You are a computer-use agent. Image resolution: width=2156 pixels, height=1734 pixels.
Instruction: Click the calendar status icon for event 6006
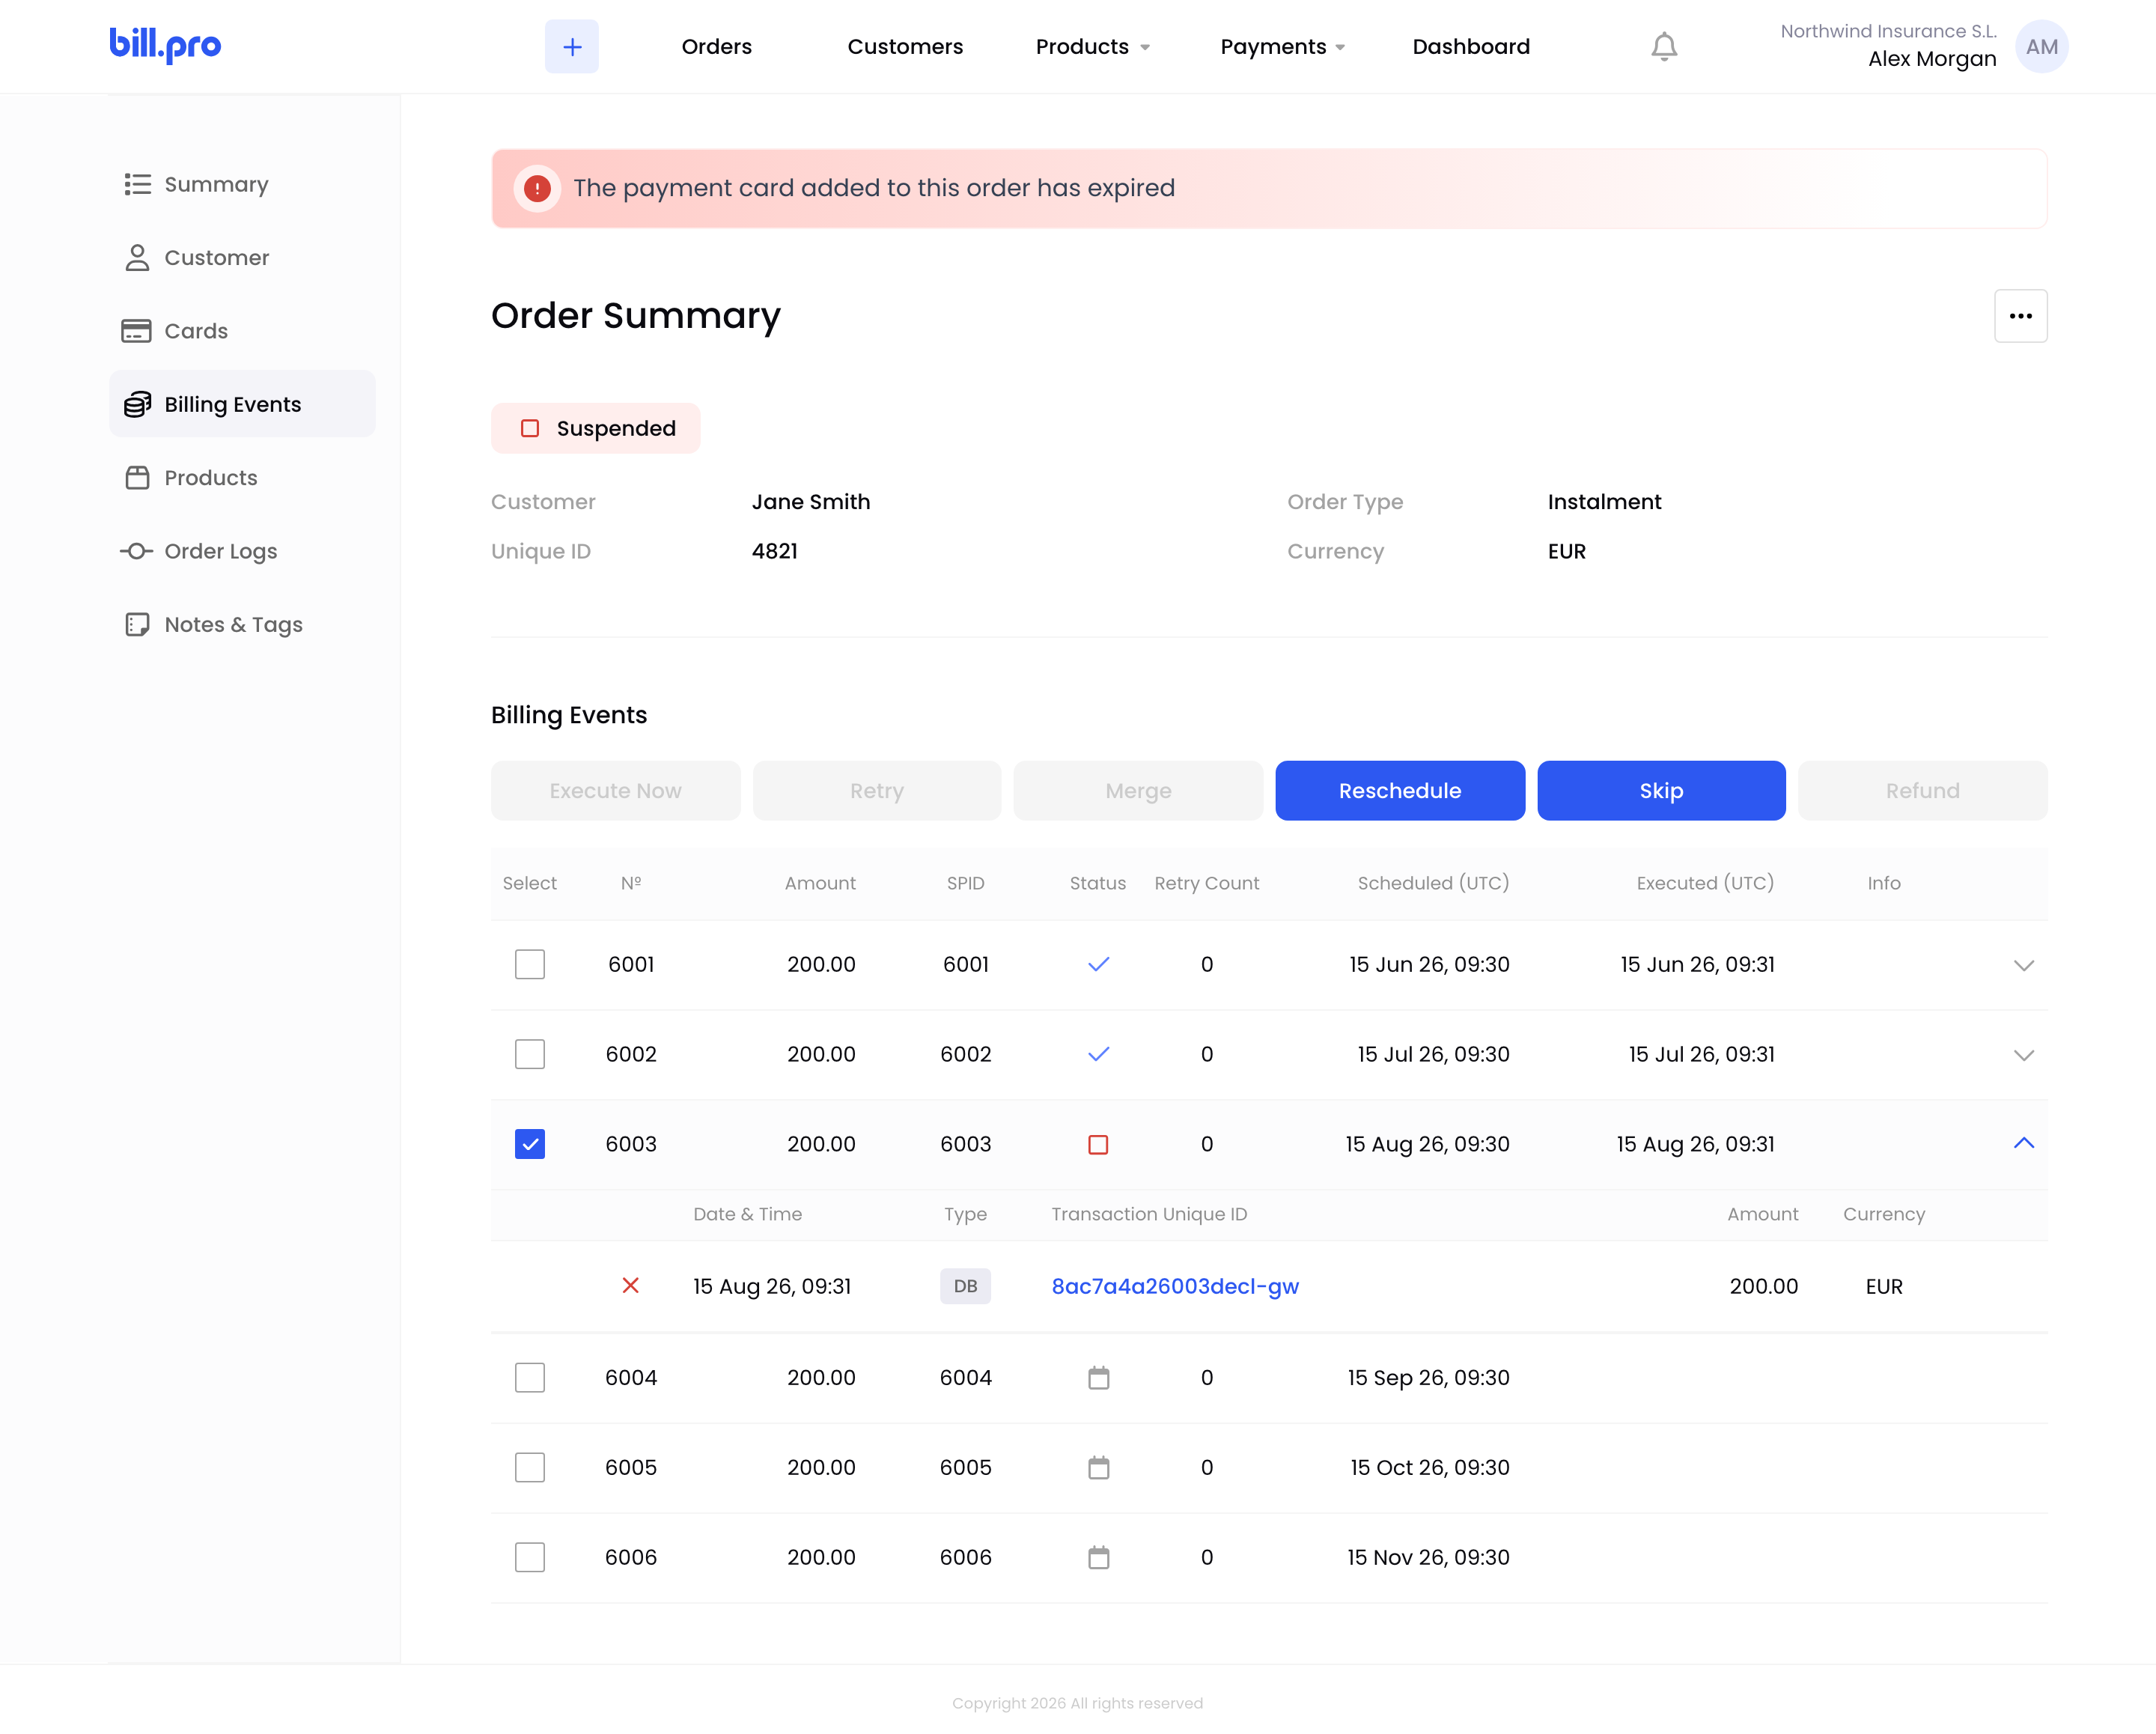(x=1098, y=1557)
